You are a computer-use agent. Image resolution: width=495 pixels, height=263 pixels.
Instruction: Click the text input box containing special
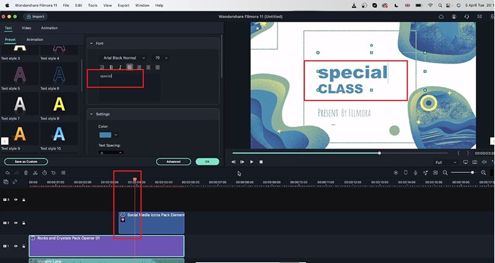129,87
